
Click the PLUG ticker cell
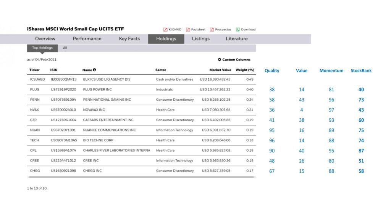tap(35, 90)
